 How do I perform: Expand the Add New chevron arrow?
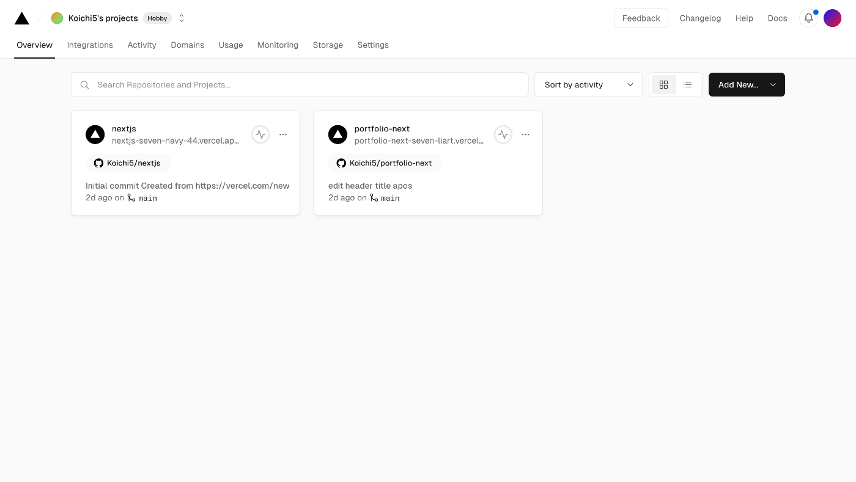(773, 85)
